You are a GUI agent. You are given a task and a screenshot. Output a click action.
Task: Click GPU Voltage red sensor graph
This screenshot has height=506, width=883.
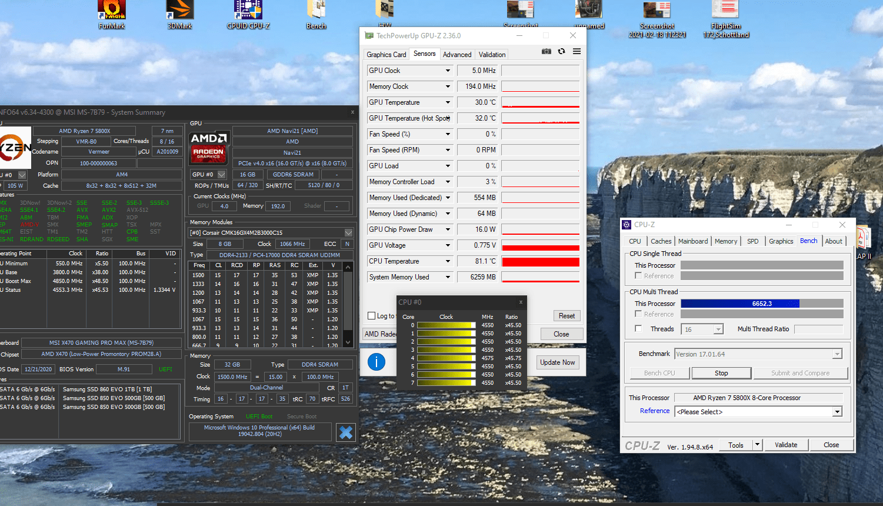click(541, 245)
